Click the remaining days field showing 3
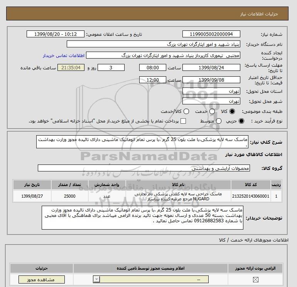297x287 pixels. 111,67
